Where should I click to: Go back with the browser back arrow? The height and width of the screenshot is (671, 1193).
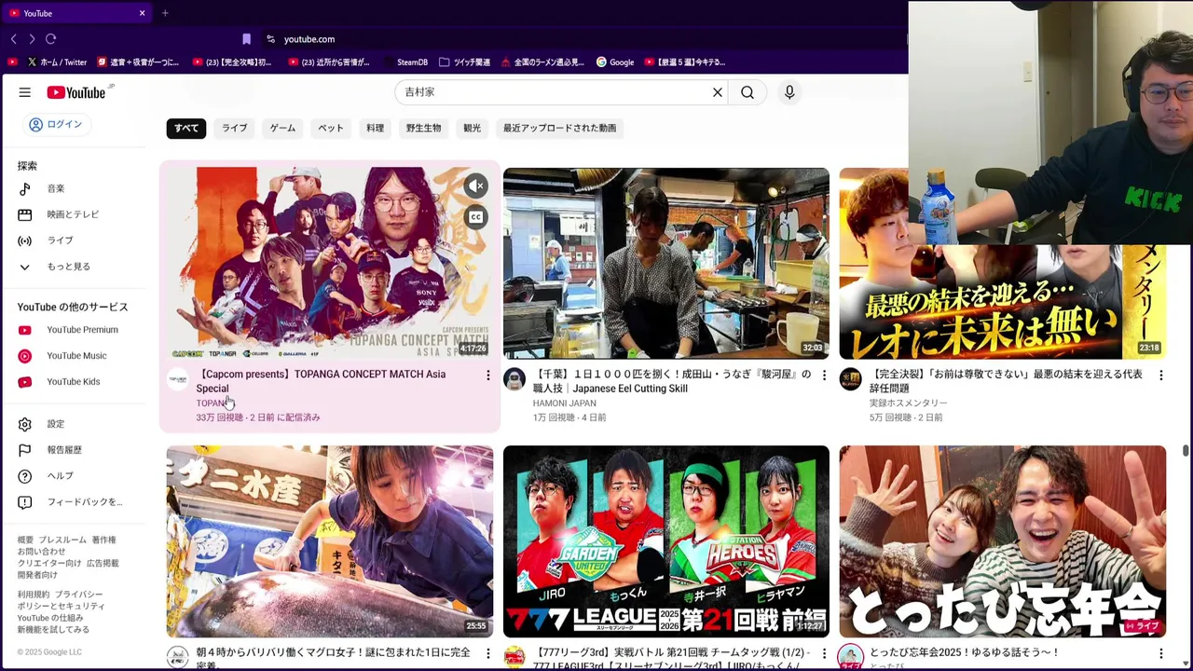(13, 39)
